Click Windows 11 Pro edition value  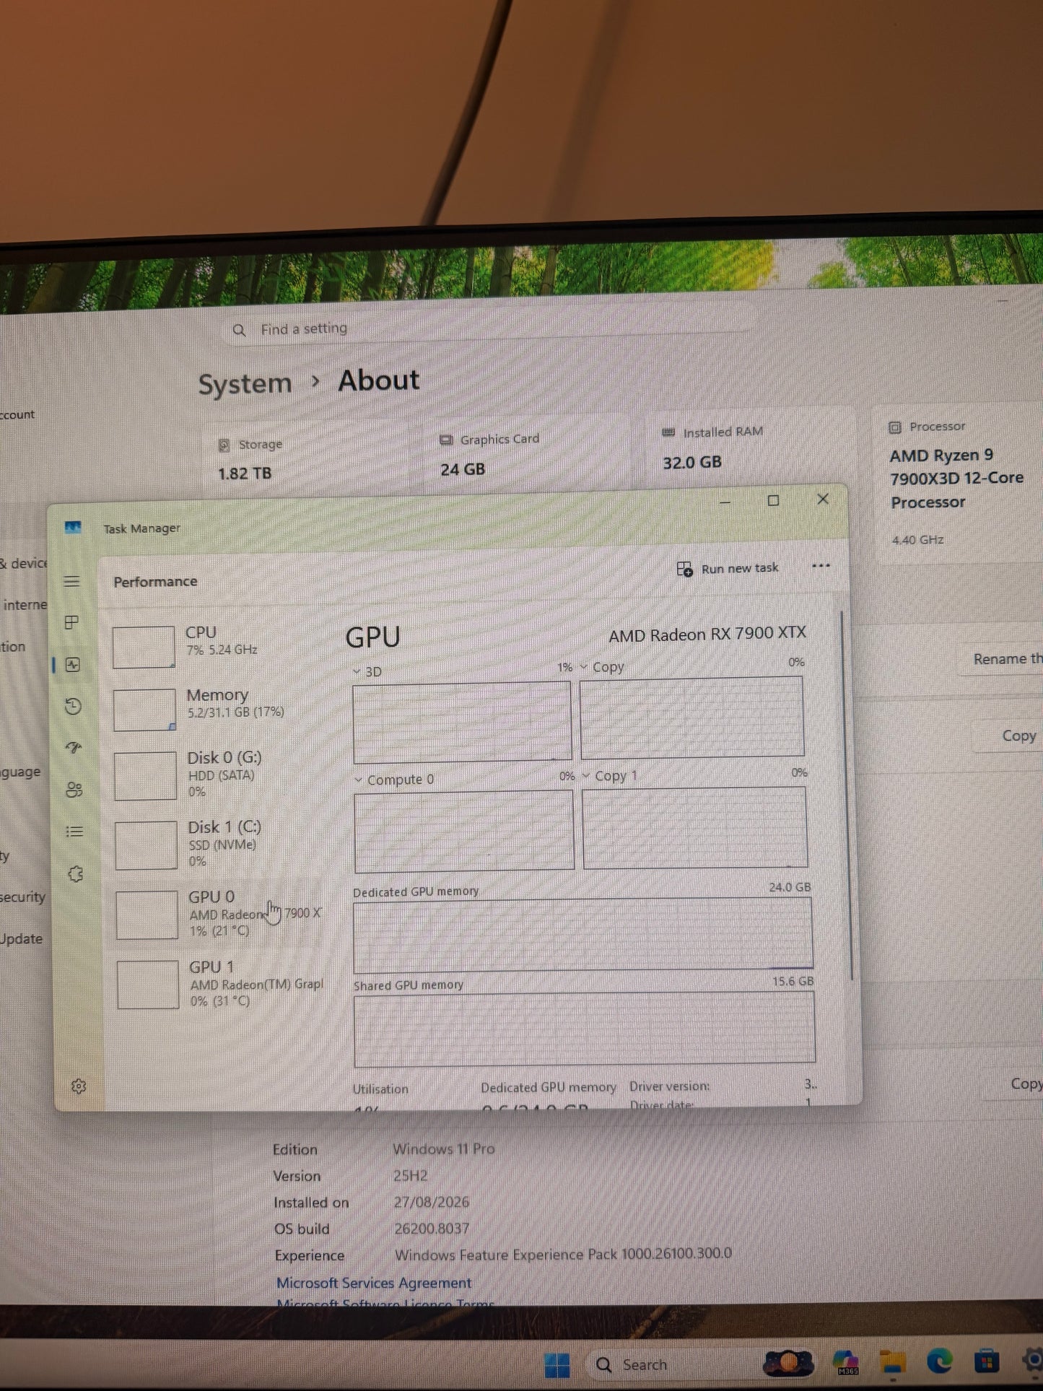444,1148
